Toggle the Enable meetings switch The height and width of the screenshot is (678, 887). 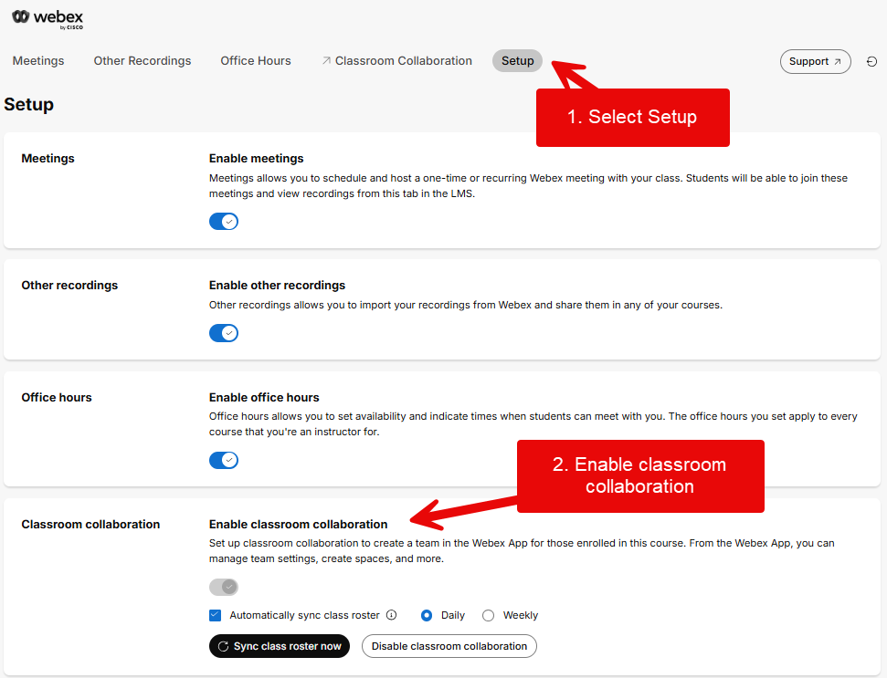coord(224,222)
